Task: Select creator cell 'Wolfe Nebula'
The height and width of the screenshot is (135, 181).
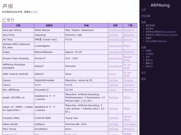Action: (x=49, y=30)
